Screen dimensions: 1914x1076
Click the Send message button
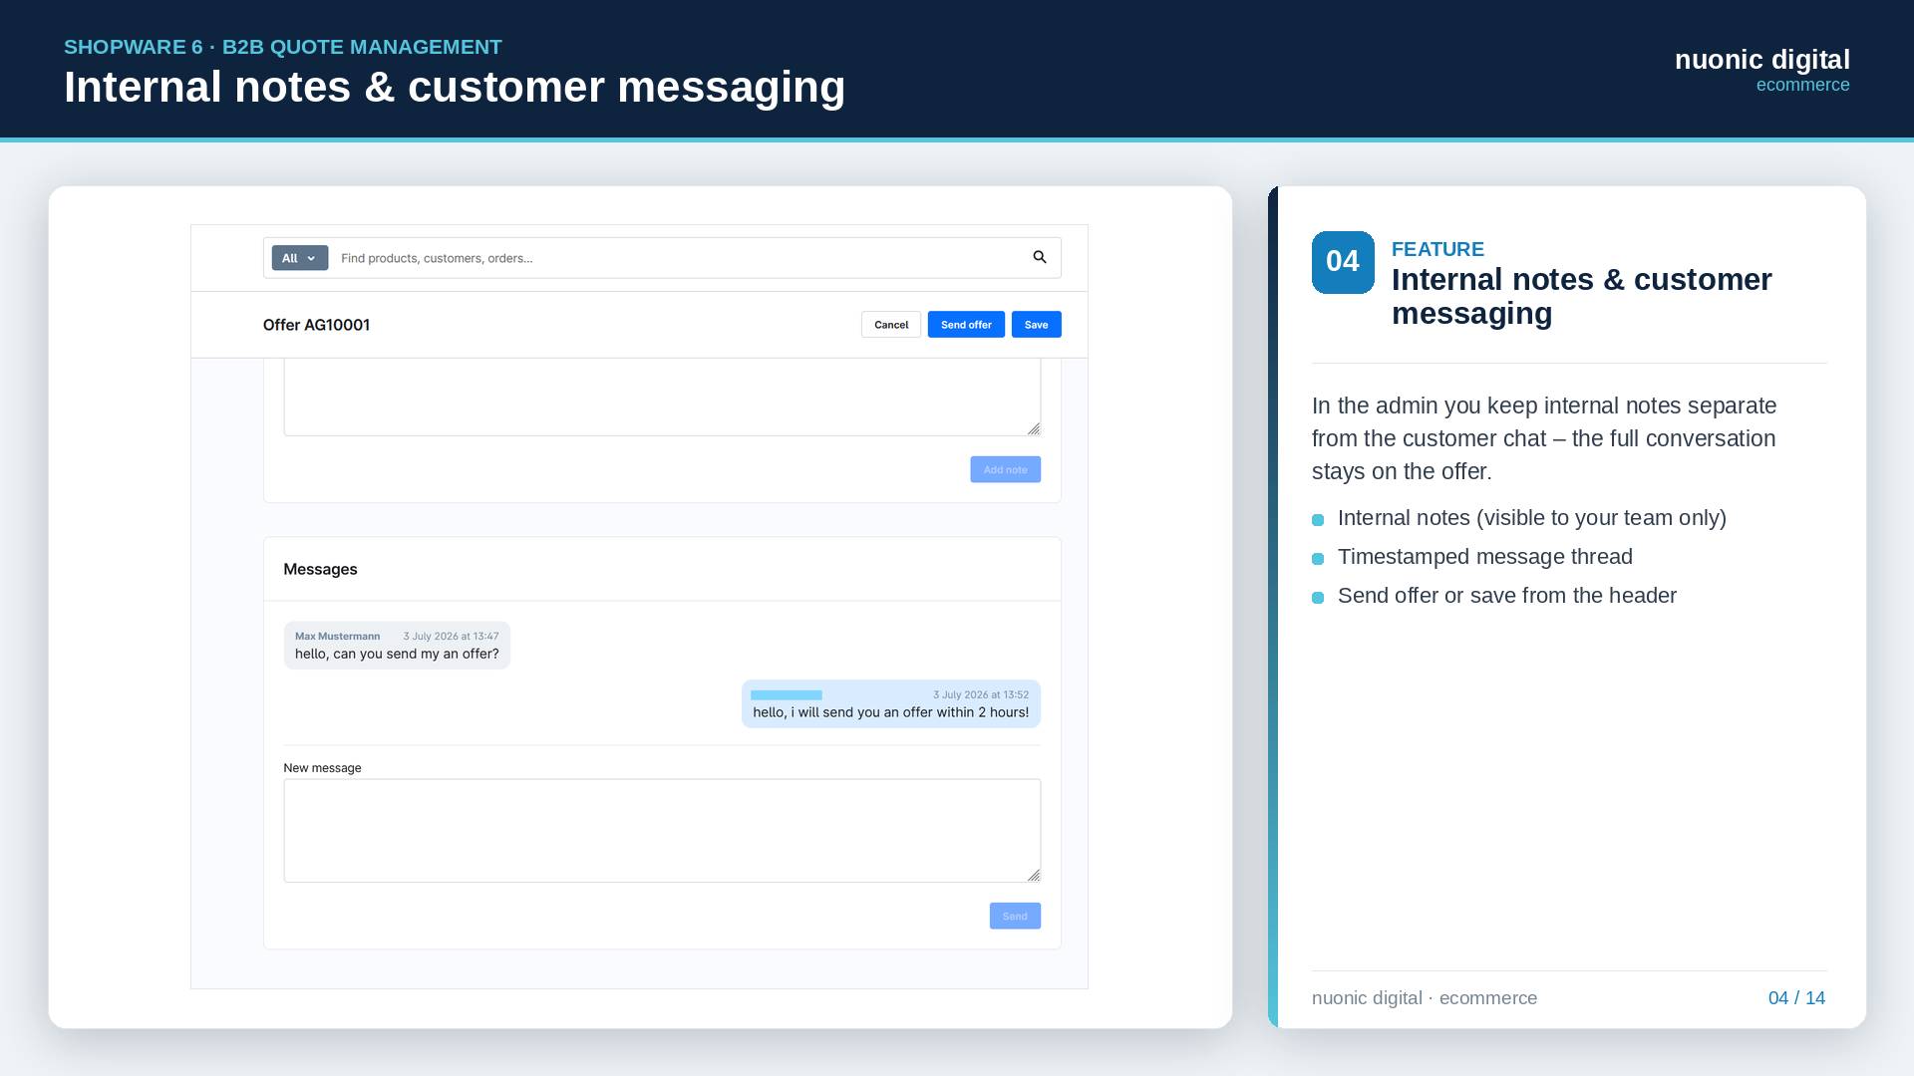[x=1015, y=916]
